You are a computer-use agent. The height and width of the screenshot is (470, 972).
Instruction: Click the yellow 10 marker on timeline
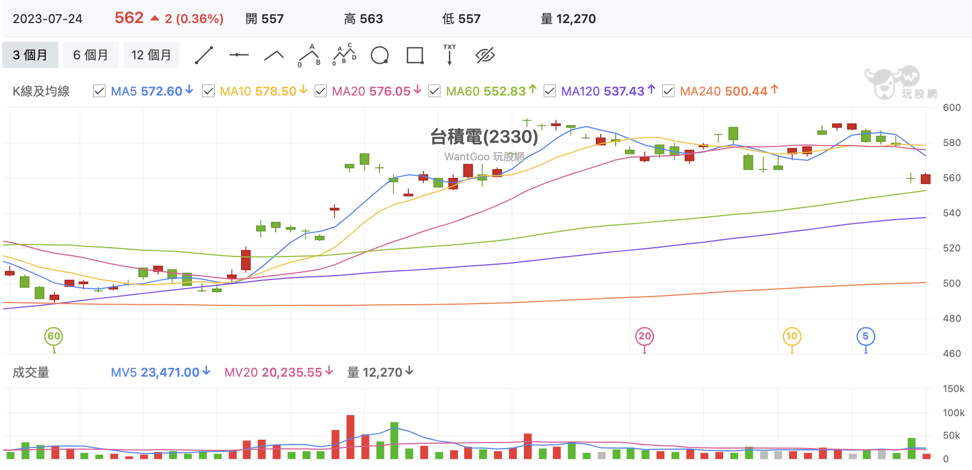(x=792, y=337)
